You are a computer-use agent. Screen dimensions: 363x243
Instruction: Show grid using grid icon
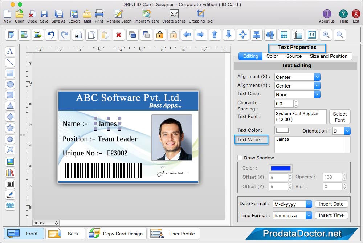coord(284,35)
